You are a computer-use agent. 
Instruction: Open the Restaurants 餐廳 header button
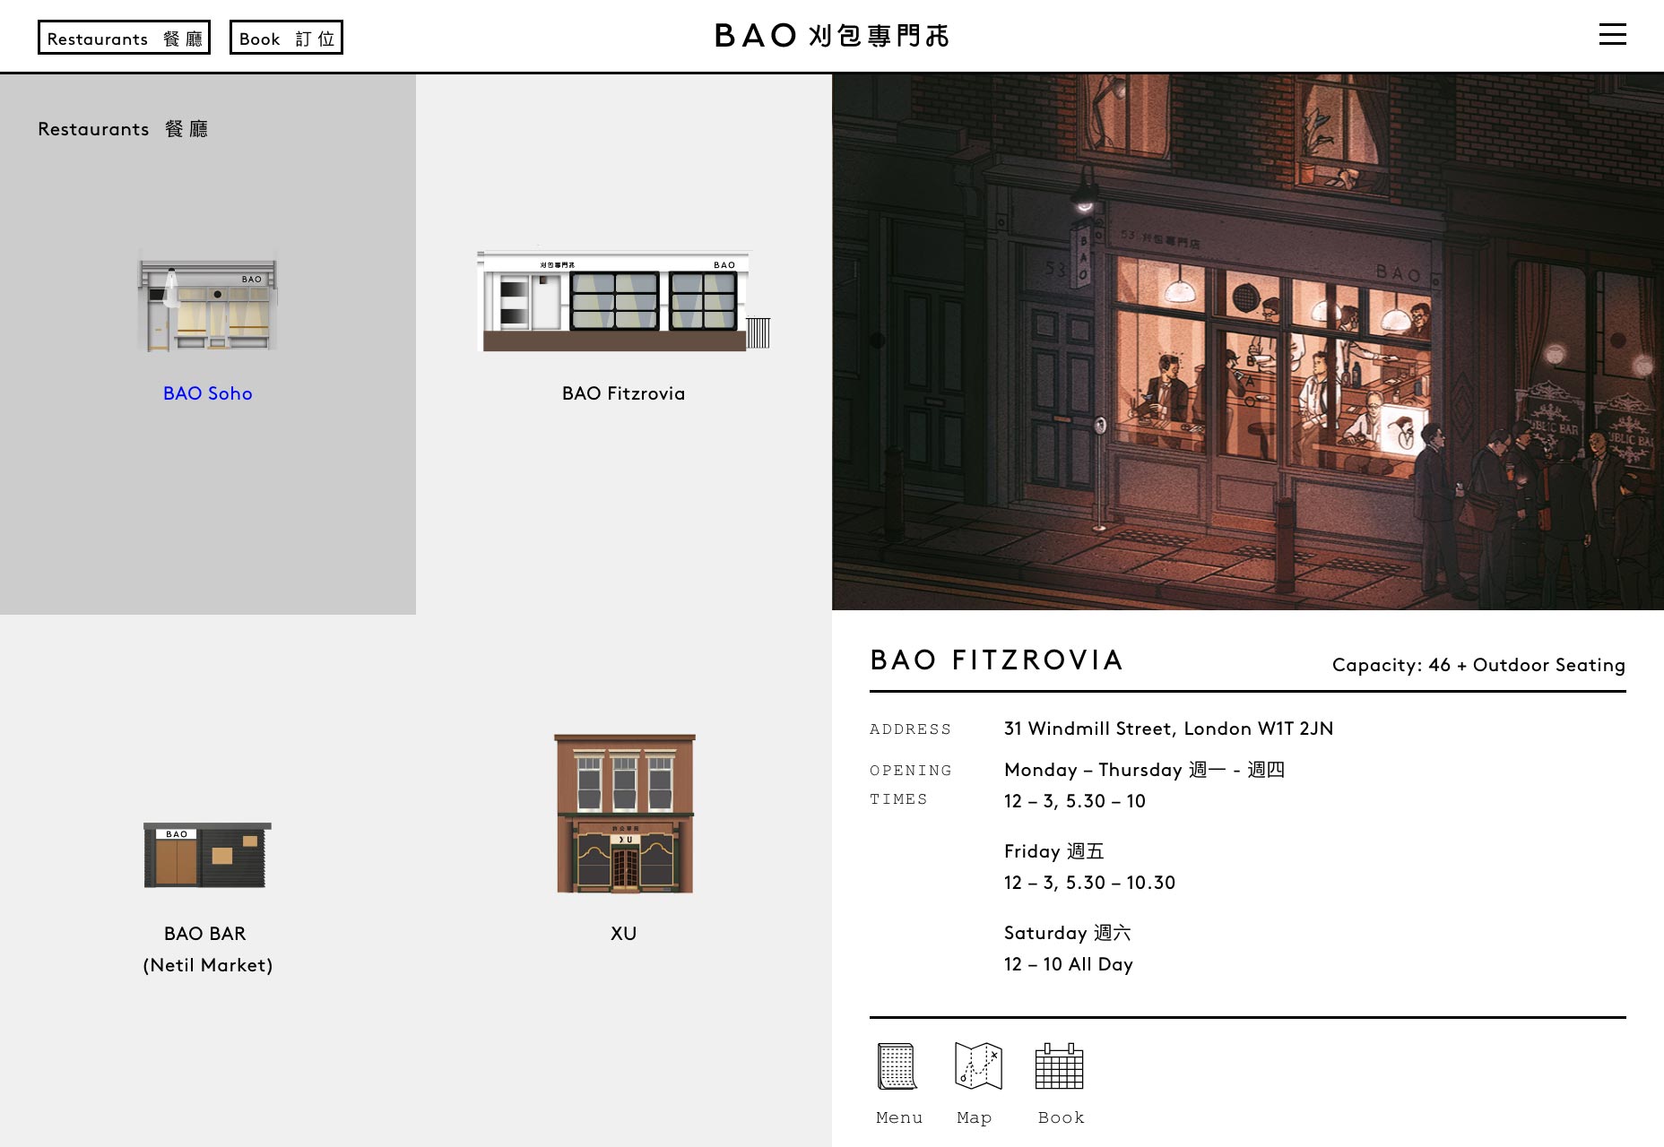124,38
